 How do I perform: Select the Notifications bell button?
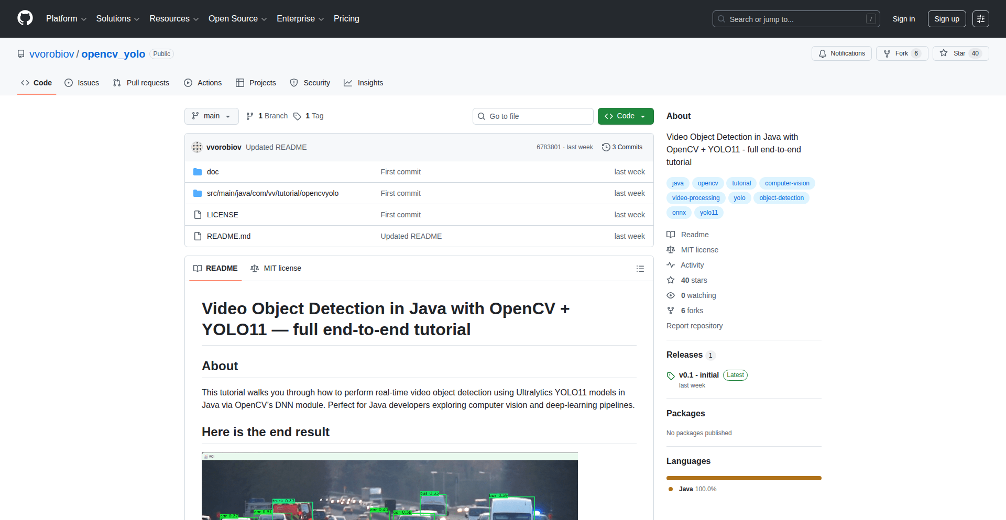(x=841, y=53)
